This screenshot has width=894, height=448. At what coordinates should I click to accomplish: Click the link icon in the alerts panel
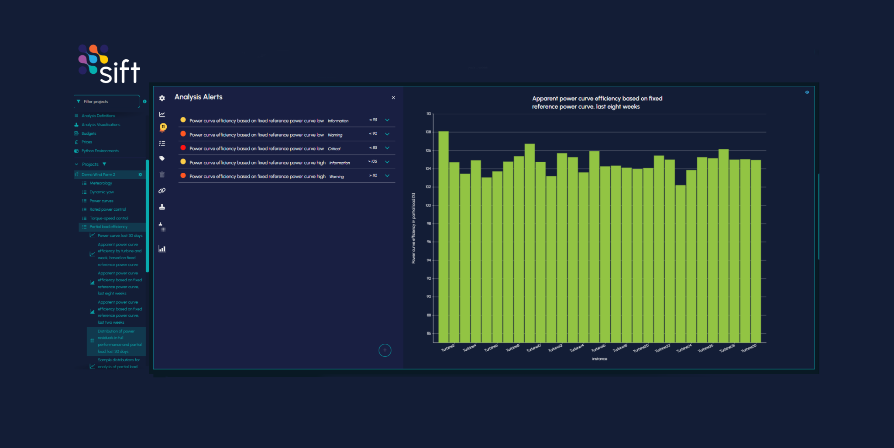(x=162, y=190)
